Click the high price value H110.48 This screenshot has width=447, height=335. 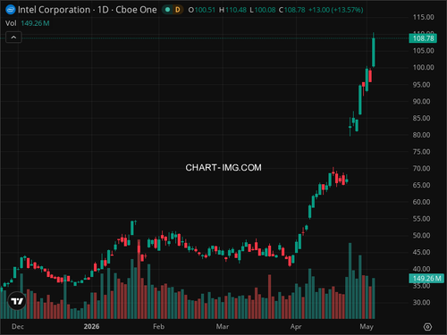pos(232,10)
